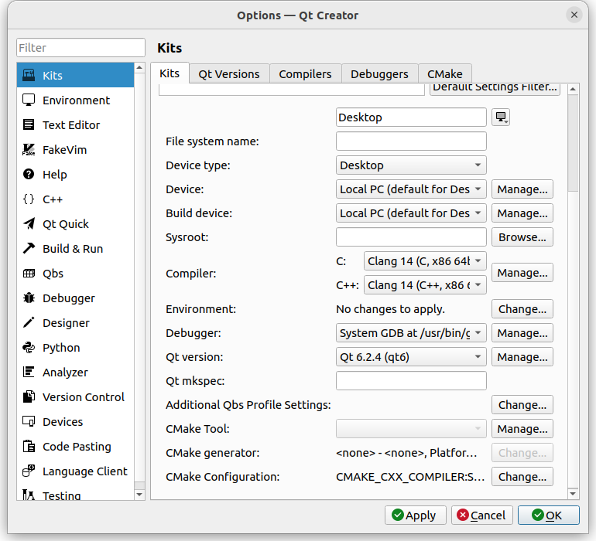The width and height of the screenshot is (596, 541).
Task: Select the Python category
Action: click(75, 347)
